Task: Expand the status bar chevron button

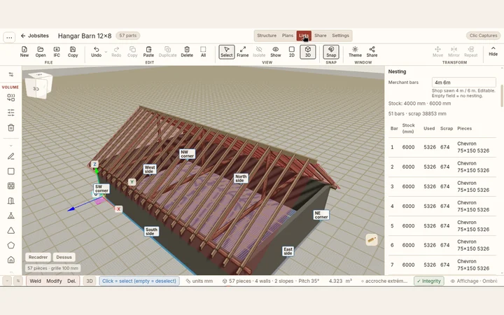Action: click(x=7, y=281)
